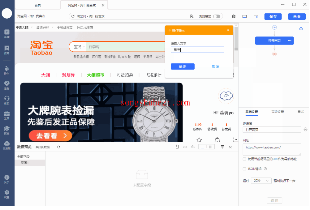310x210 pixels.
Task: Open the 宝贝 search category dropdown
Action: [x=79, y=47]
